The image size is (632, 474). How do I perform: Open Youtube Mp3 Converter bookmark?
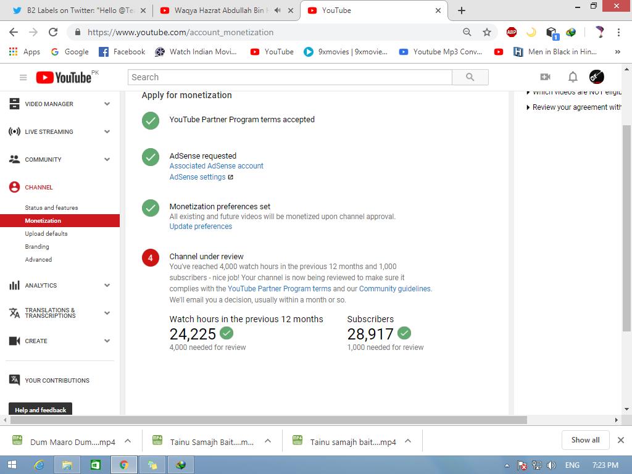[441, 52]
